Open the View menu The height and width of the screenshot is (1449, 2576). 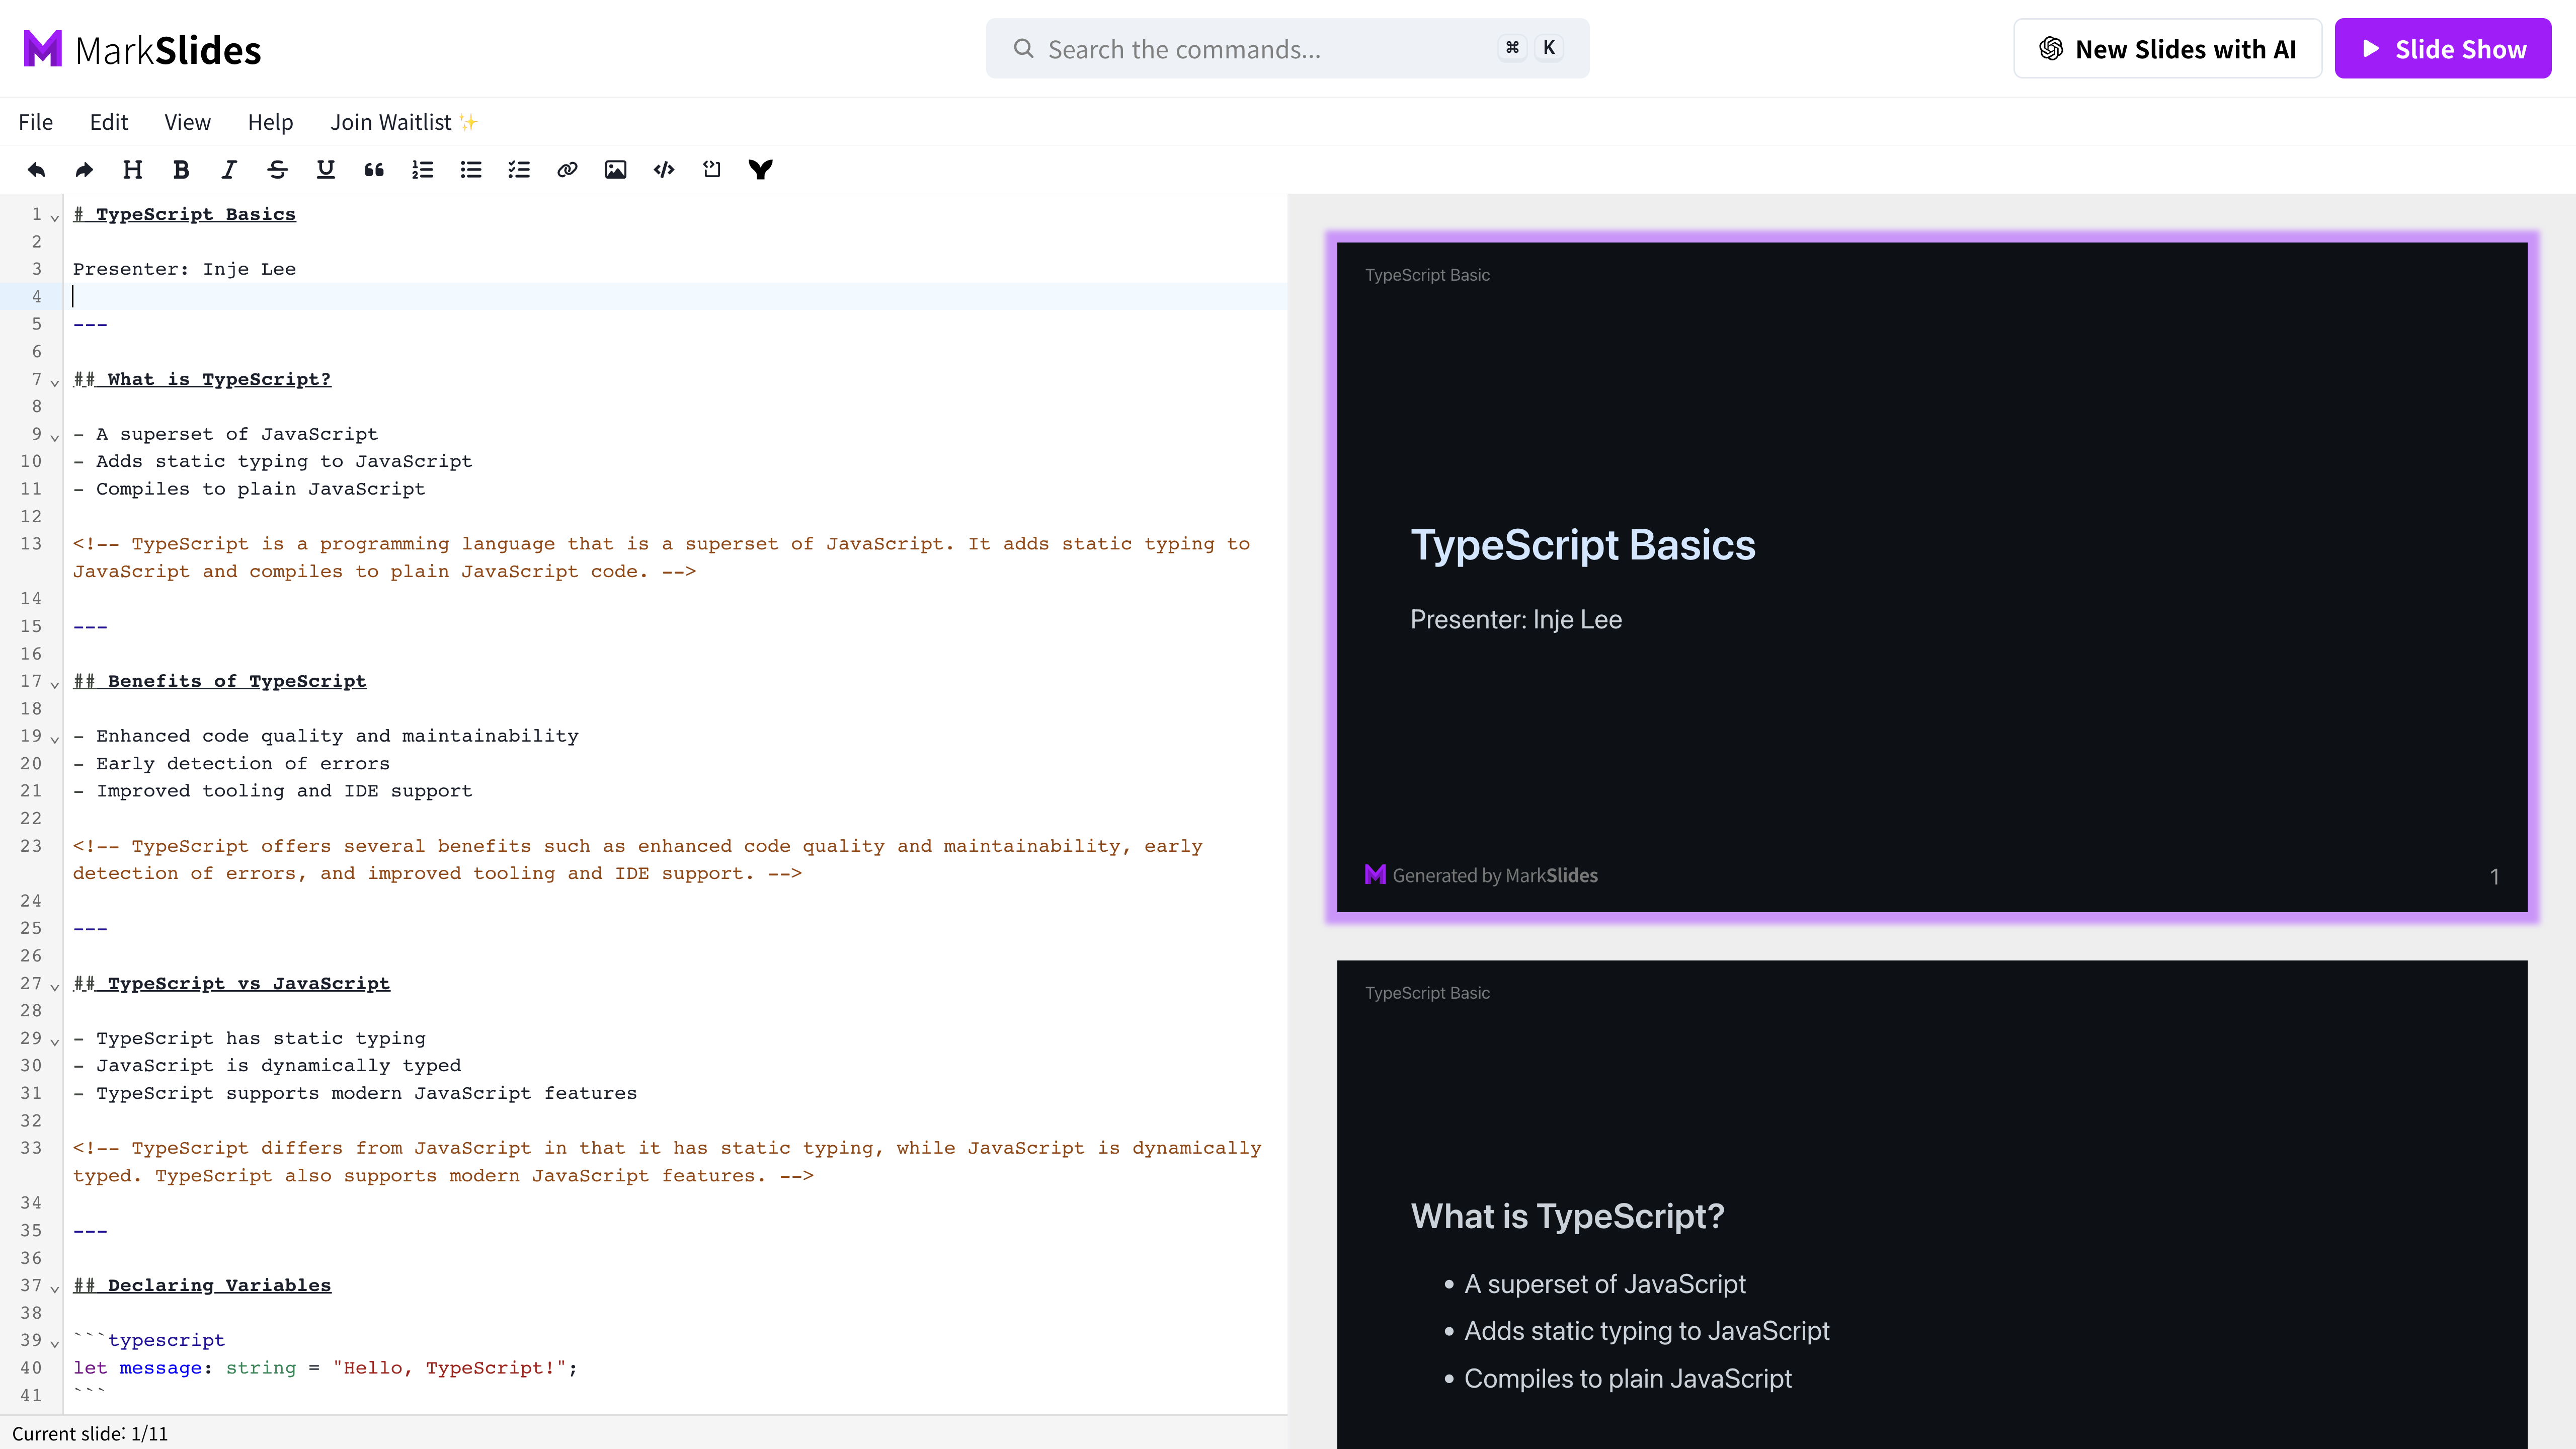[x=187, y=122]
